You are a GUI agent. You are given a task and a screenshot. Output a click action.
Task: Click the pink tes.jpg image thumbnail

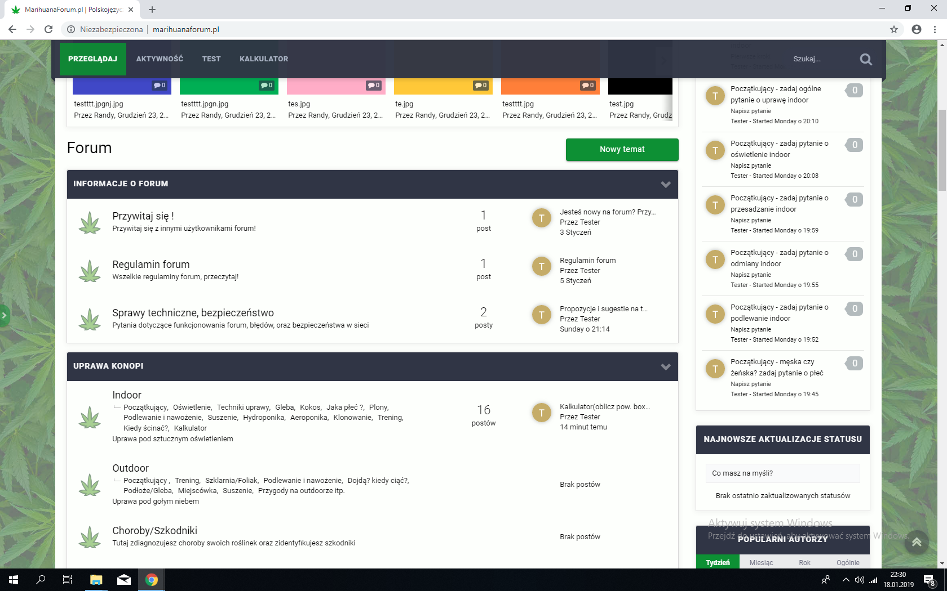point(336,86)
